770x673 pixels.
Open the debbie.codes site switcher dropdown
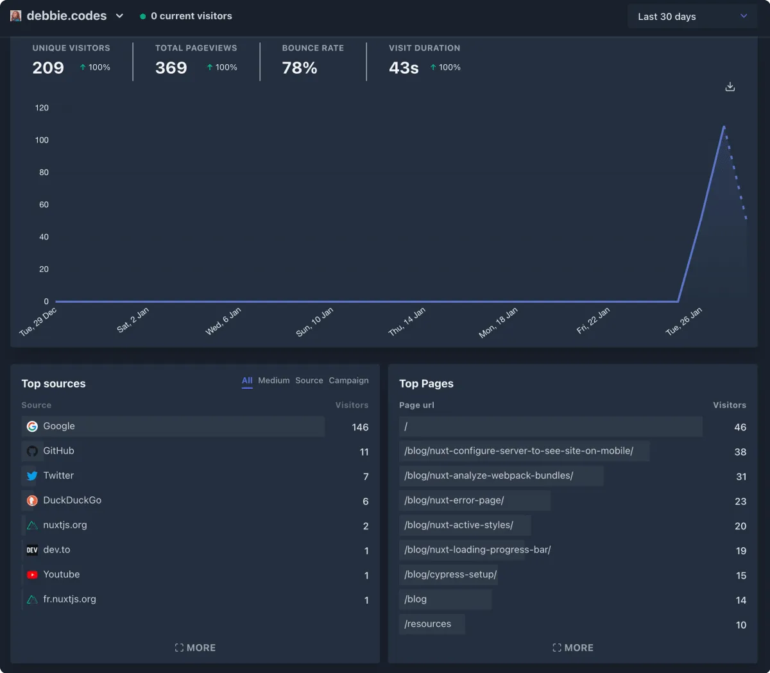119,16
